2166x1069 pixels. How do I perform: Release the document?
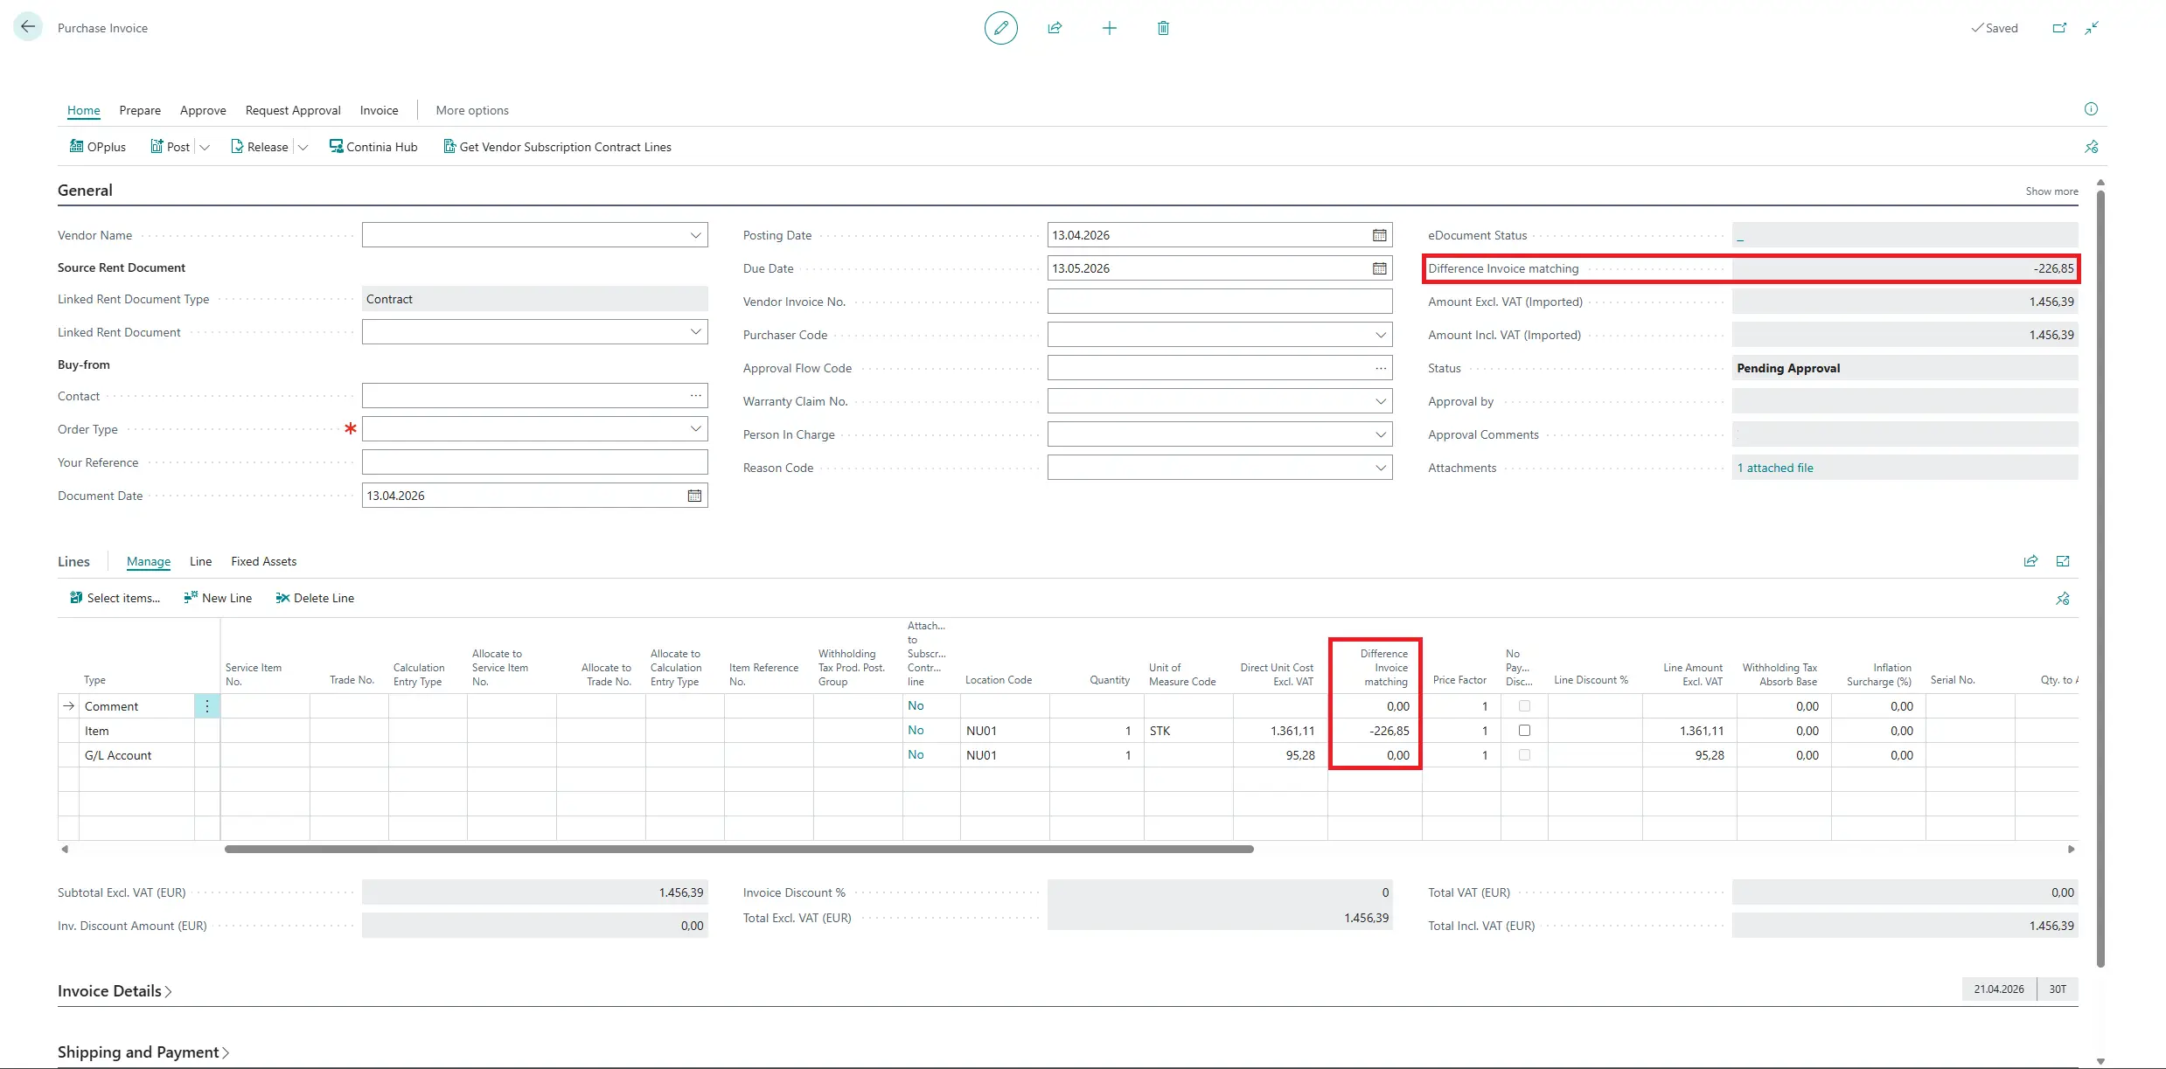pos(260,147)
